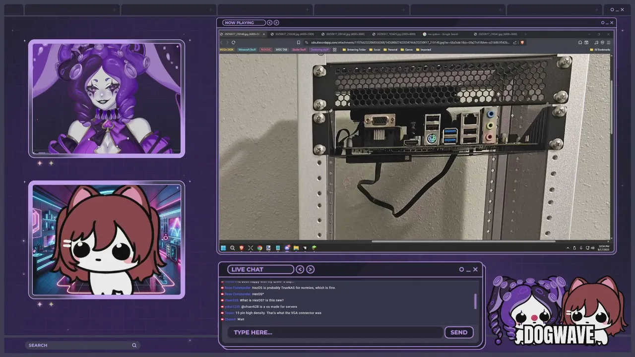Screen dimensions: 635x357
Task: Open the MISC TAB bookmark
Action: point(282,50)
